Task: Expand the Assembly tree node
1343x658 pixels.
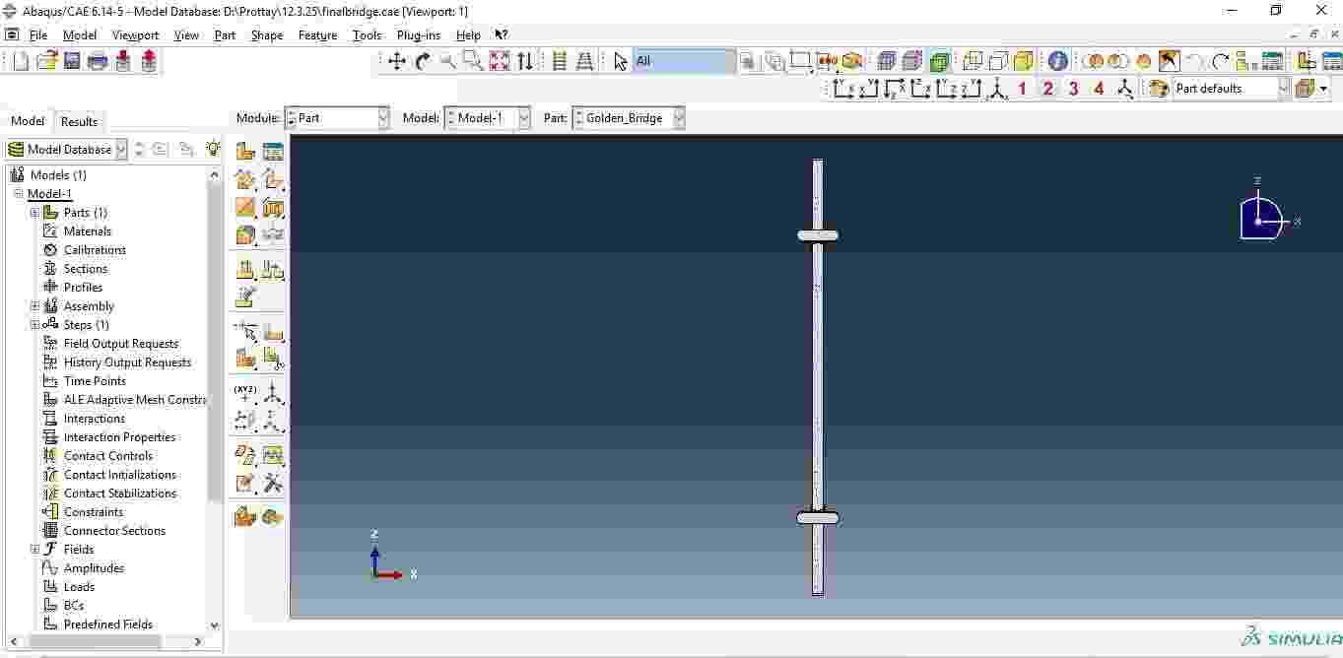Action: click(34, 306)
